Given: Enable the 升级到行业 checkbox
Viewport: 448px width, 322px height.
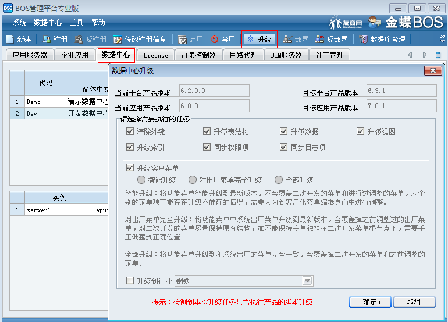Looking at the screenshot, I should (130, 281).
